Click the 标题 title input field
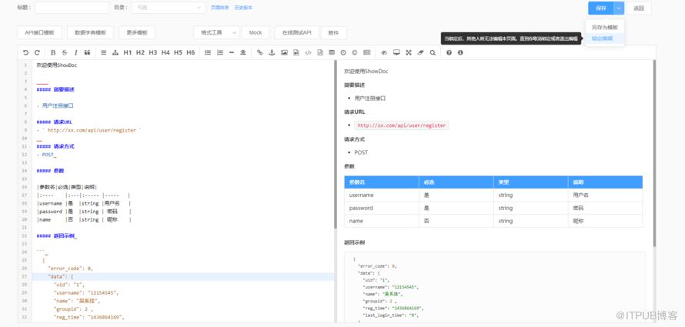 click(72, 8)
